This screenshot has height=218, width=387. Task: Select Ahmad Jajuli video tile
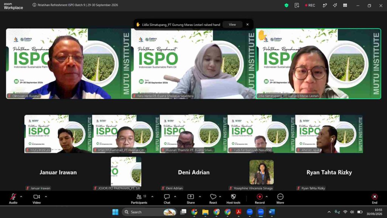point(329,134)
